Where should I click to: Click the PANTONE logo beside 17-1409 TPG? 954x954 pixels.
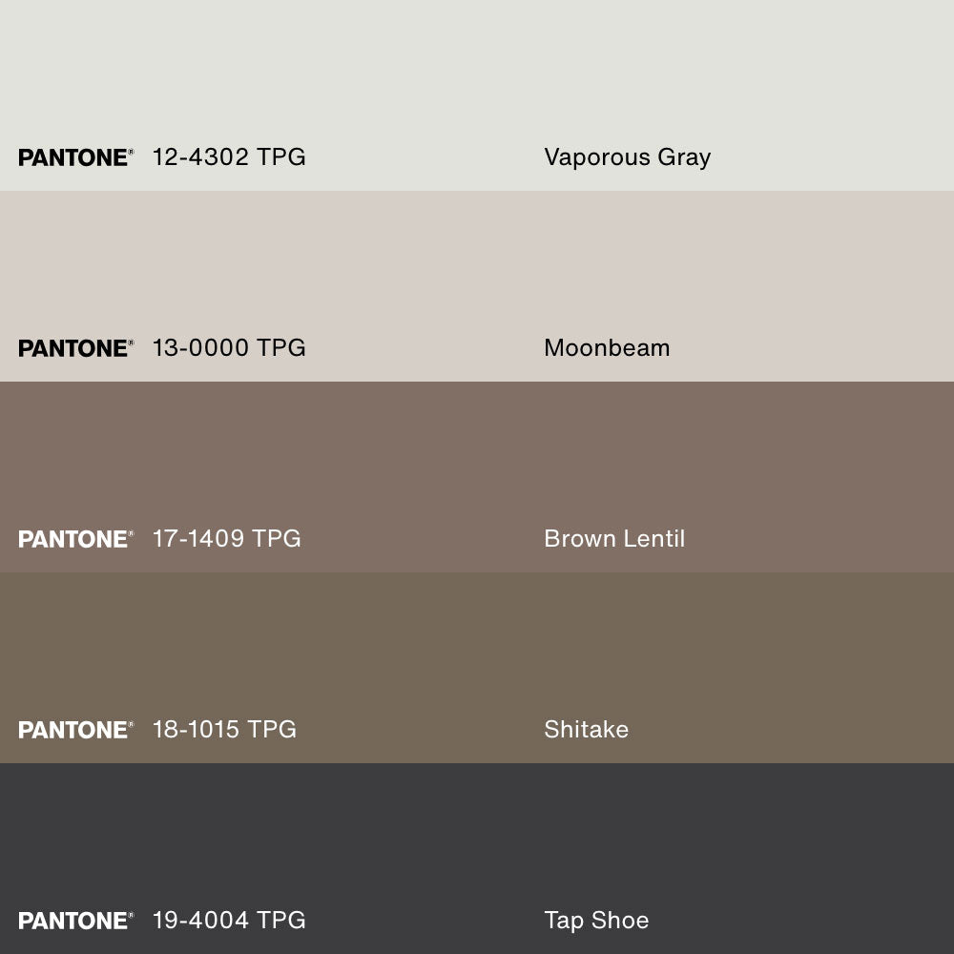coord(75,539)
